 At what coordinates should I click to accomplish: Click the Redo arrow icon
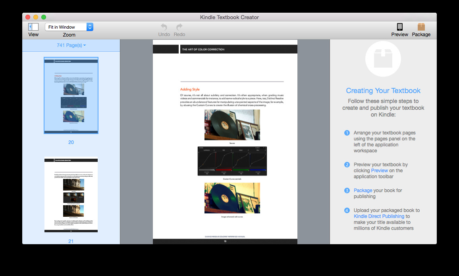click(x=179, y=27)
